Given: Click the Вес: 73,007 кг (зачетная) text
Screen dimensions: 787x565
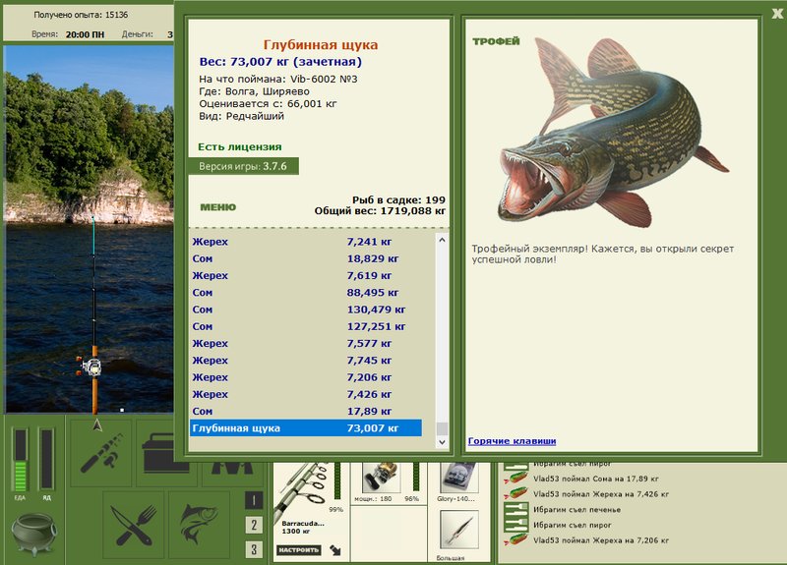Looking at the screenshot, I should 280,62.
